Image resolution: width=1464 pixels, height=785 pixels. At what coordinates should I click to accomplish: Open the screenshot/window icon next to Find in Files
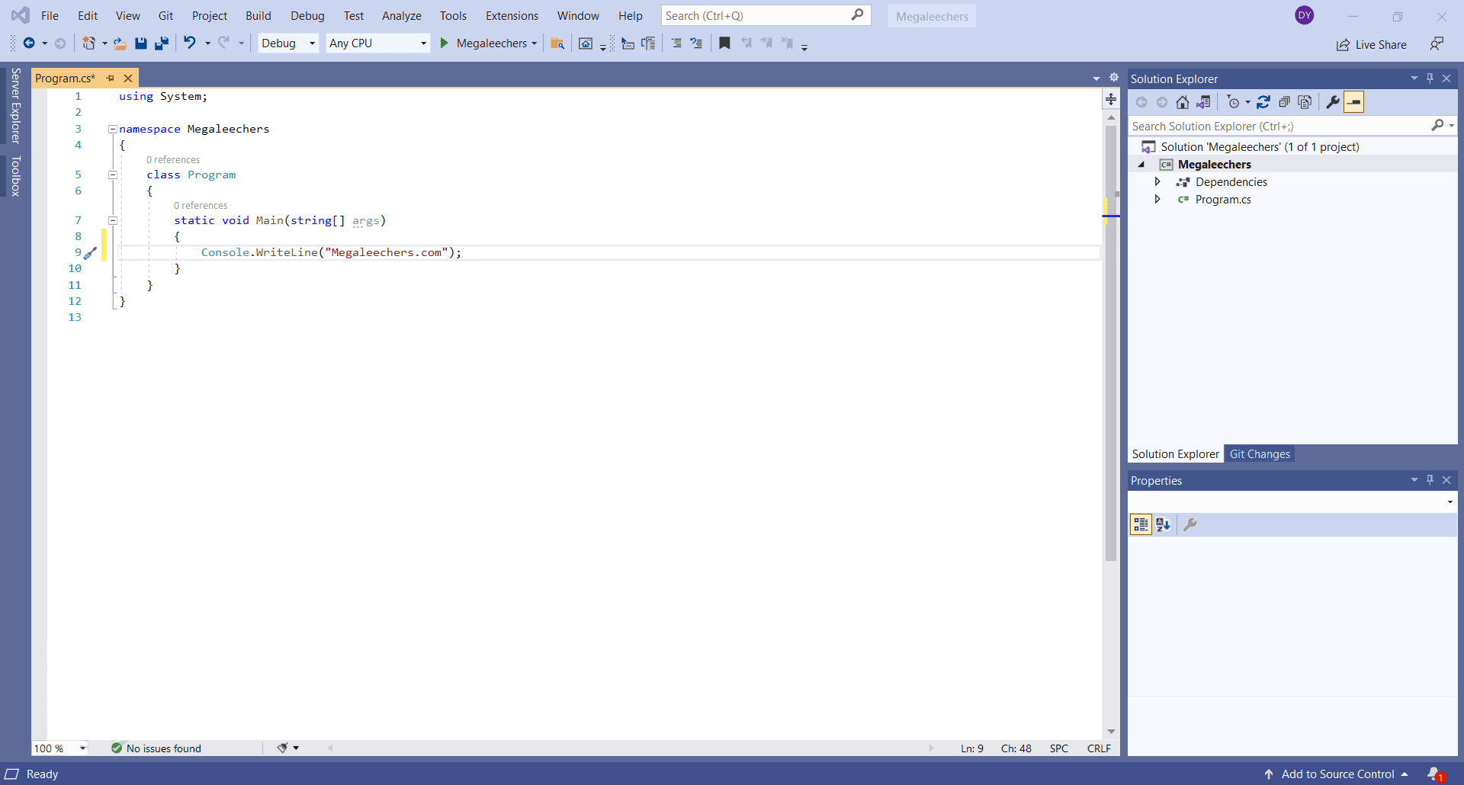pos(586,43)
